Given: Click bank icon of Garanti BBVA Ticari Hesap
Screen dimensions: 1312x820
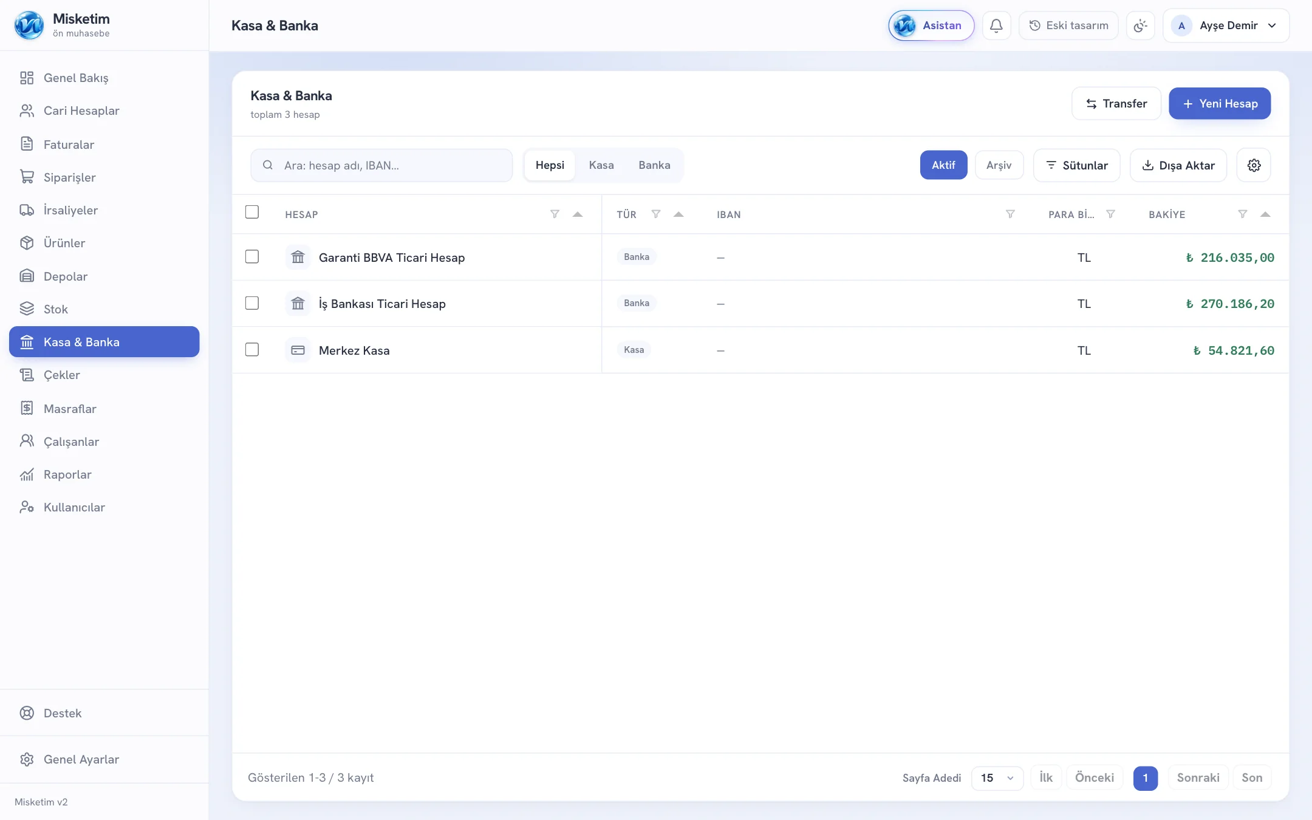Looking at the screenshot, I should click(x=298, y=257).
